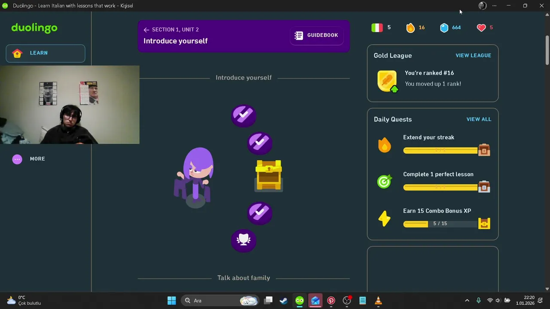
Task: Open the weather widget showing 0°C
Action: (24, 300)
